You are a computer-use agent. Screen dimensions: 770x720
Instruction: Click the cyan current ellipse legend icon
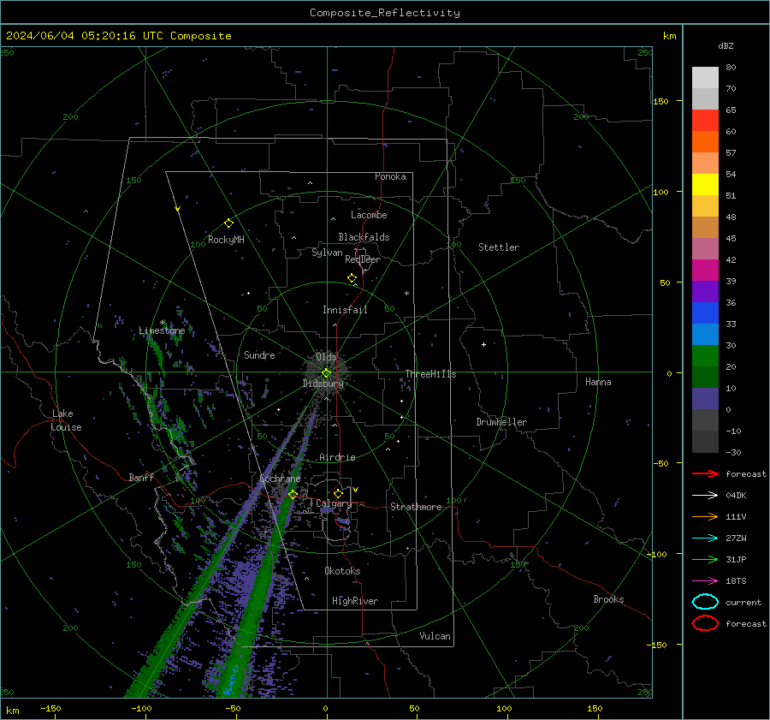(x=705, y=602)
